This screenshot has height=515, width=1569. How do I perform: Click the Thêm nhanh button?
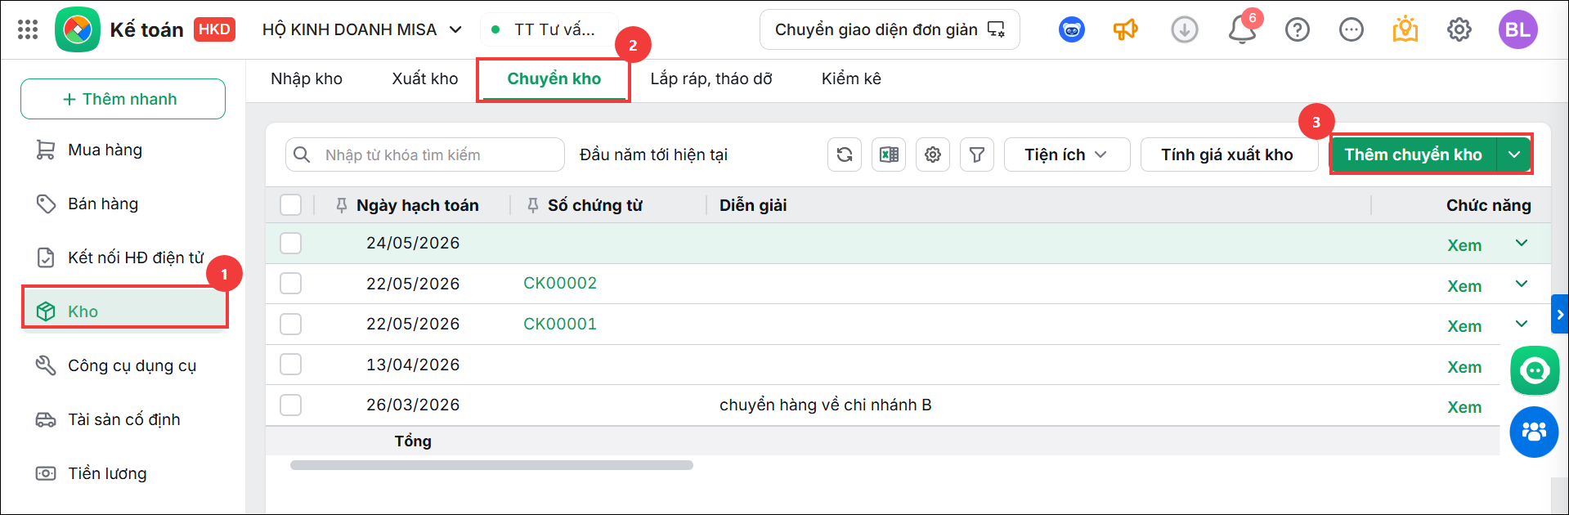[x=123, y=99]
